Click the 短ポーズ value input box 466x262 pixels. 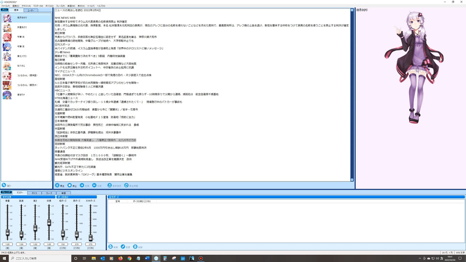point(63,244)
